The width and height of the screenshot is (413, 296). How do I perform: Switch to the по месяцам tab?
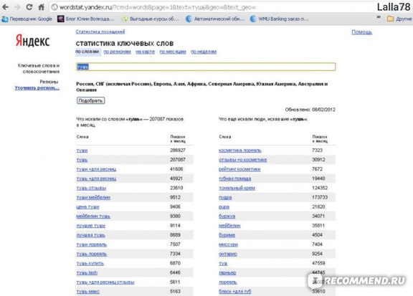(173, 52)
